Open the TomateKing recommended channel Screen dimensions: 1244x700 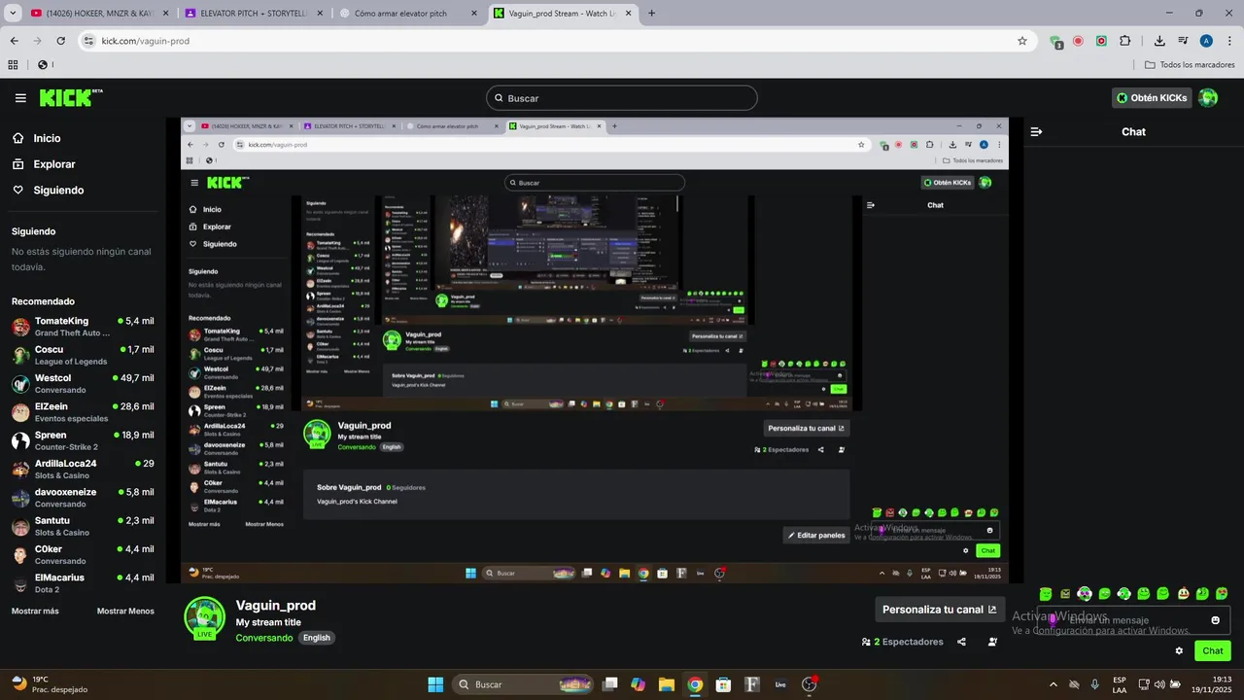click(83, 327)
